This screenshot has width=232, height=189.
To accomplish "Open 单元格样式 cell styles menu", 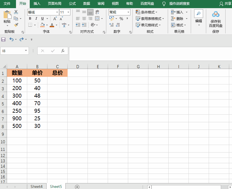I will [x=148, y=25].
